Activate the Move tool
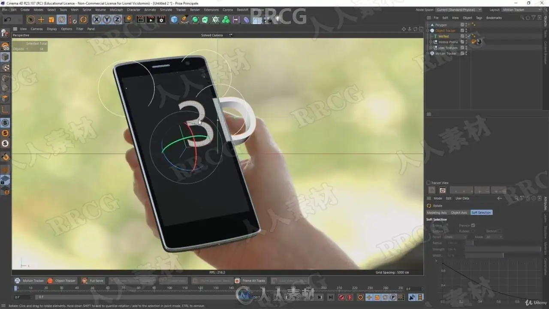The image size is (549, 309). point(41,20)
